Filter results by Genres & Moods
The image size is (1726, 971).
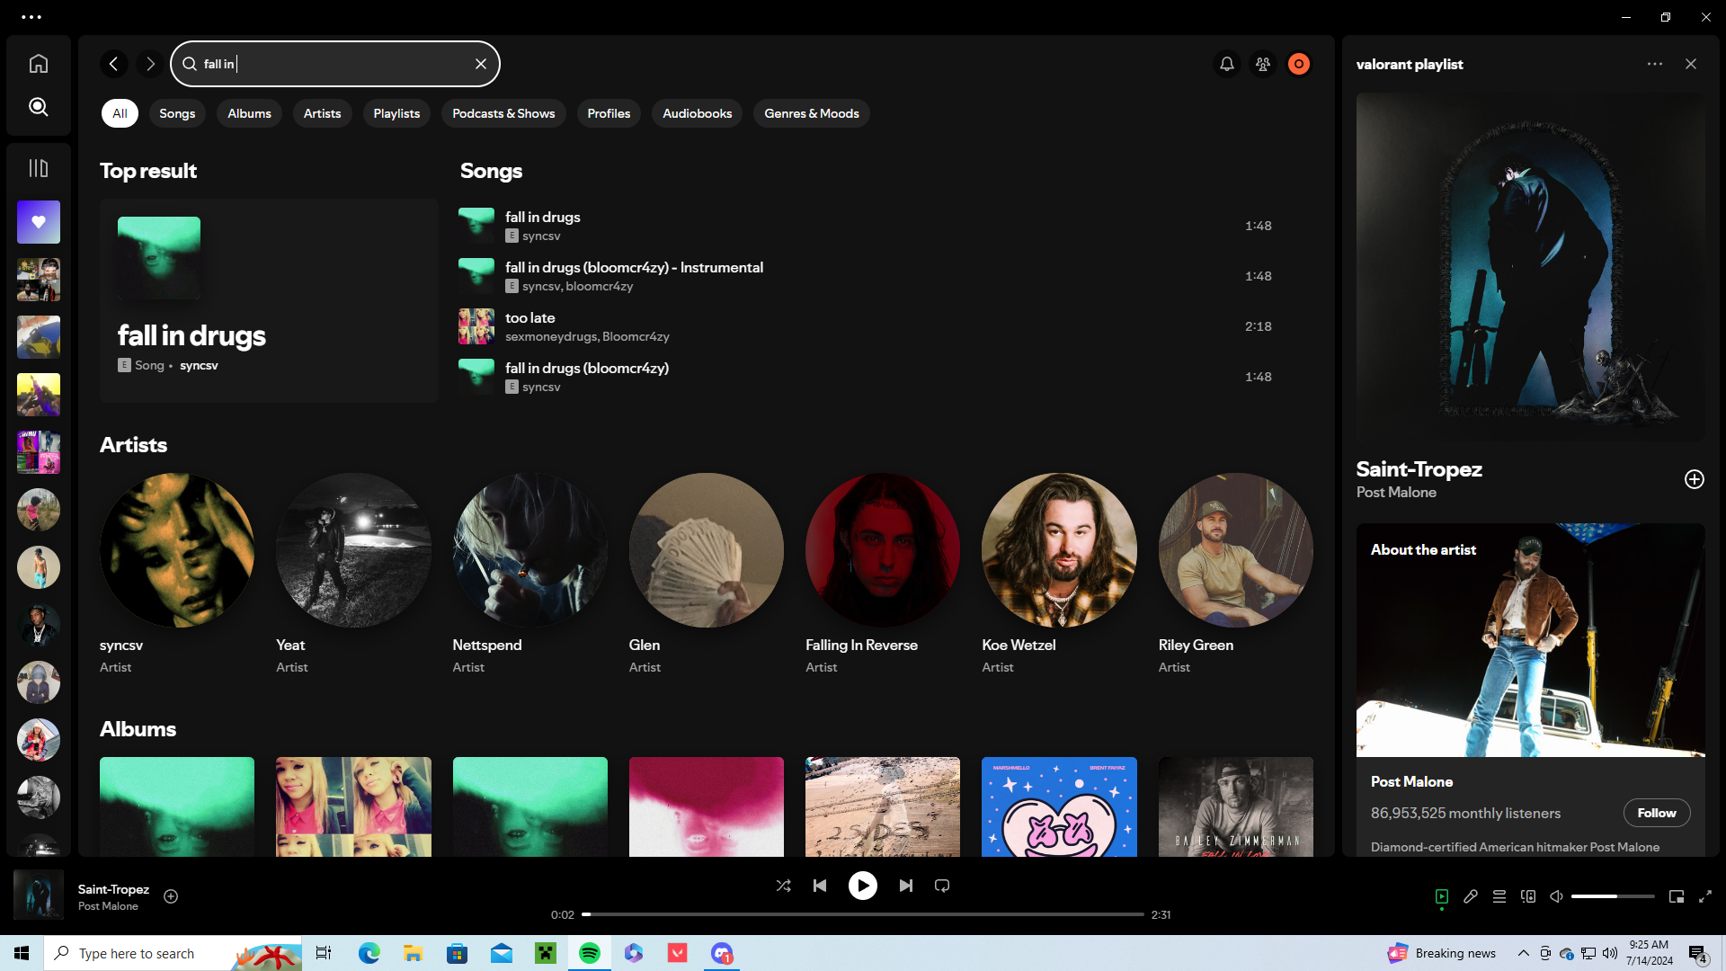pos(812,113)
